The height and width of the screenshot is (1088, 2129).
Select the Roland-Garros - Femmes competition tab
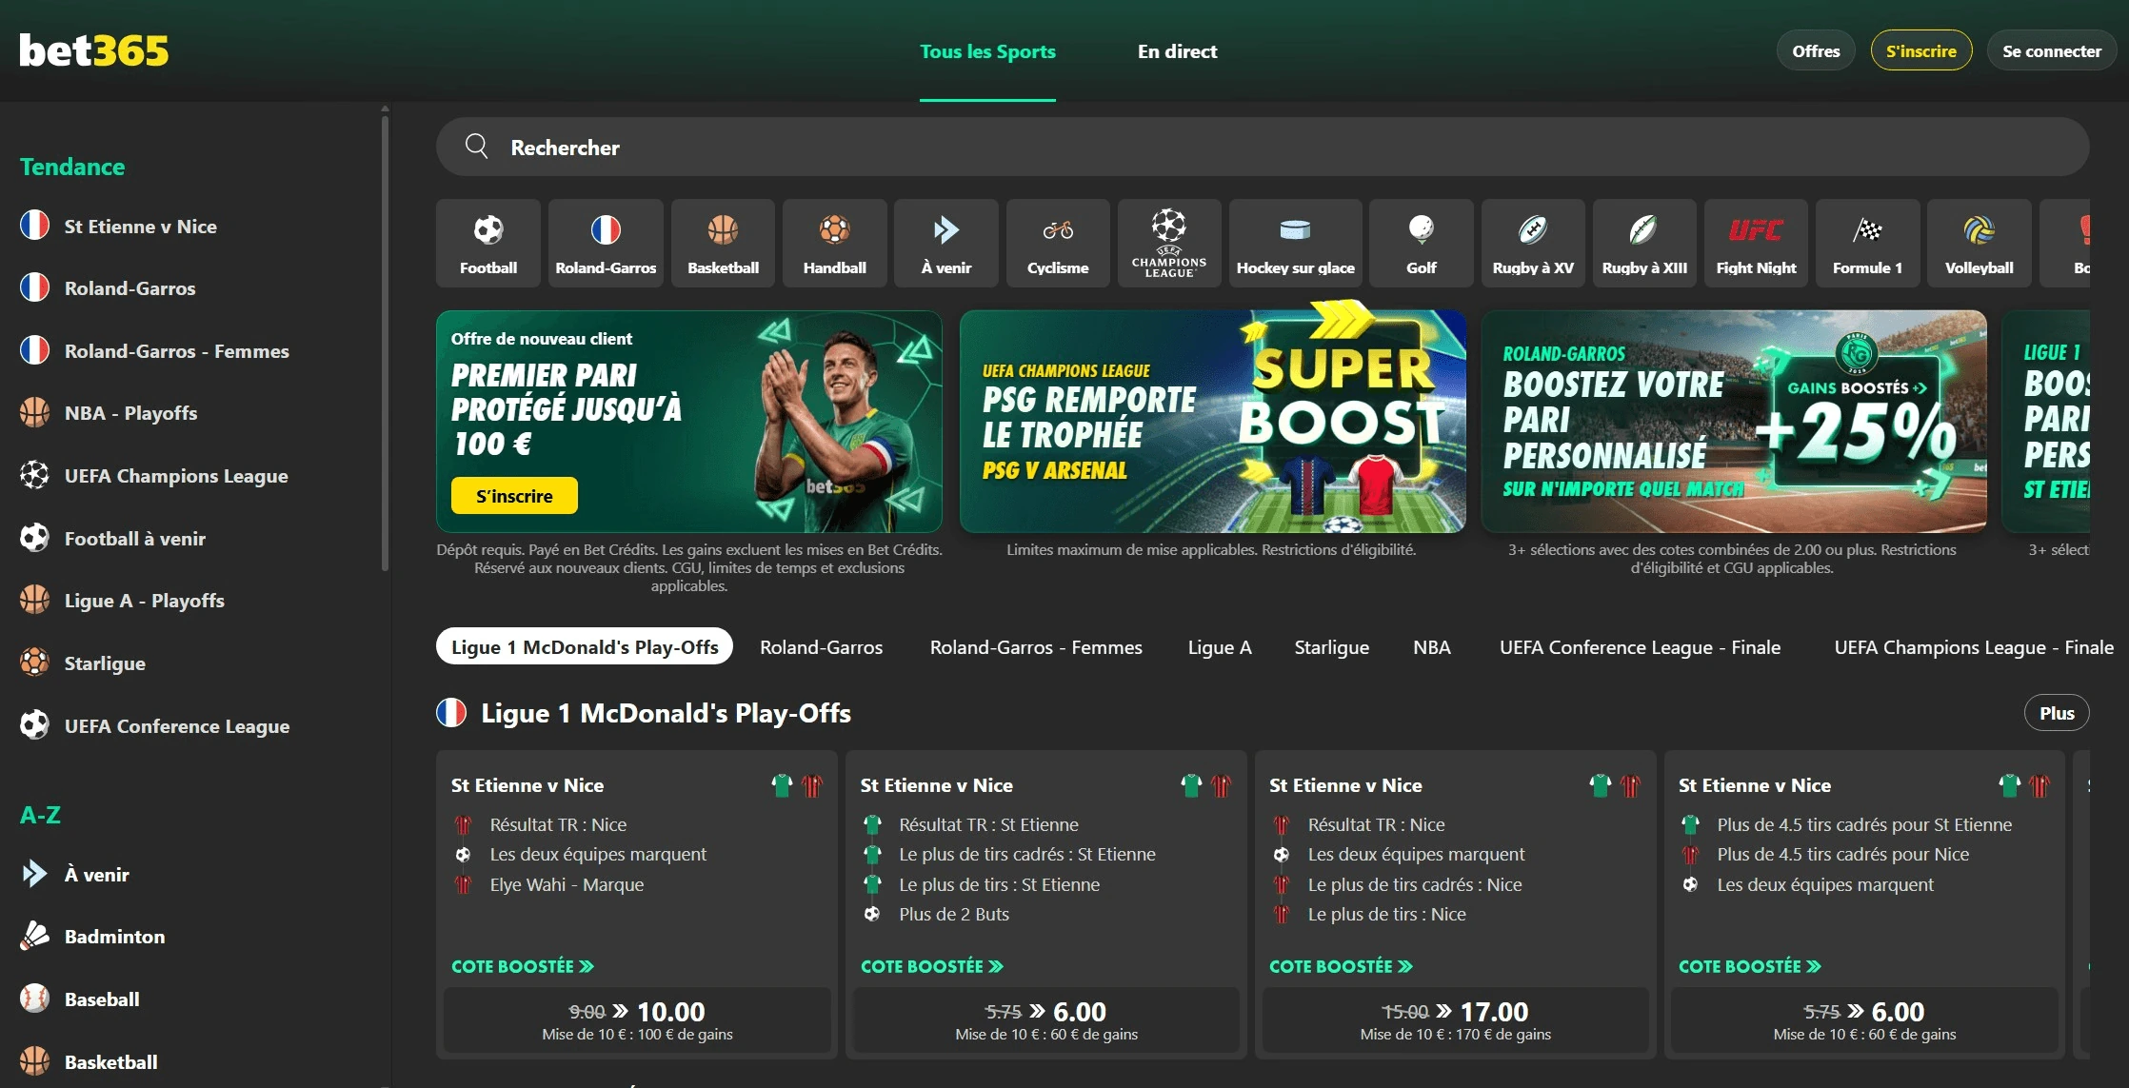pyautogui.click(x=1036, y=647)
